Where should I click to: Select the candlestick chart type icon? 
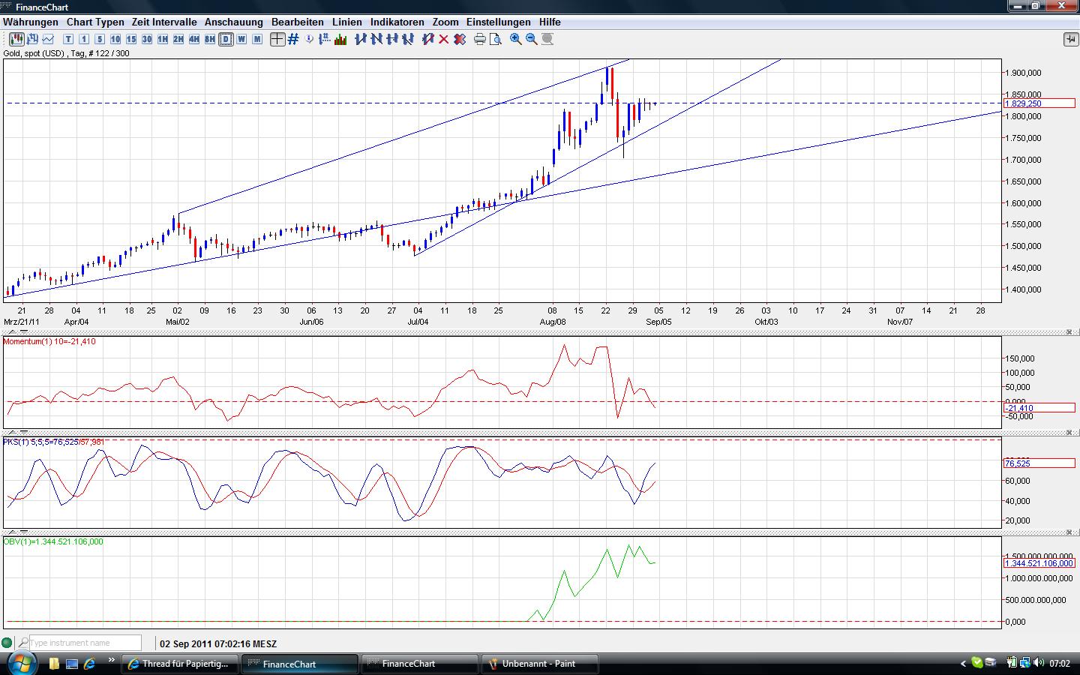[x=16, y=39]
